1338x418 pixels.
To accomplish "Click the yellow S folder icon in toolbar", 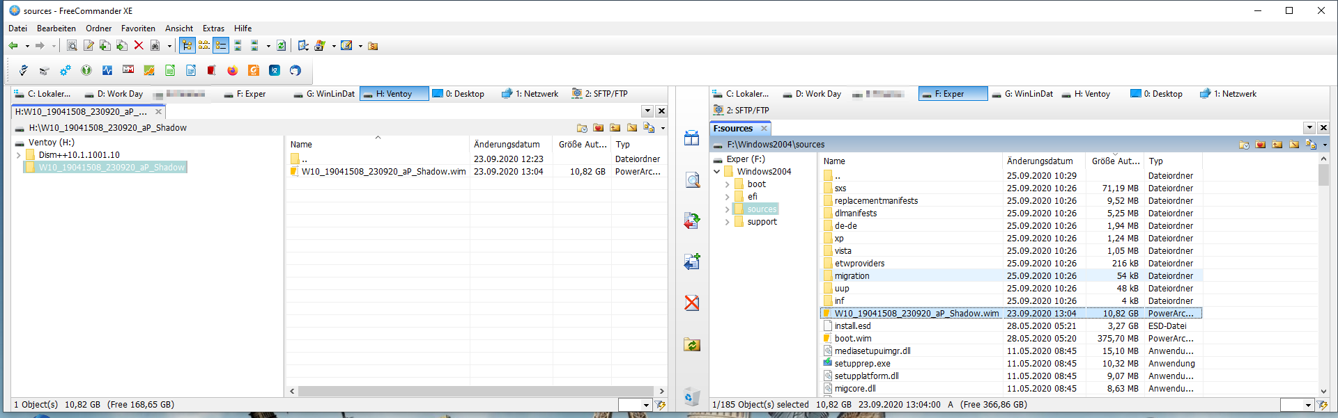I will pos(373,46).
